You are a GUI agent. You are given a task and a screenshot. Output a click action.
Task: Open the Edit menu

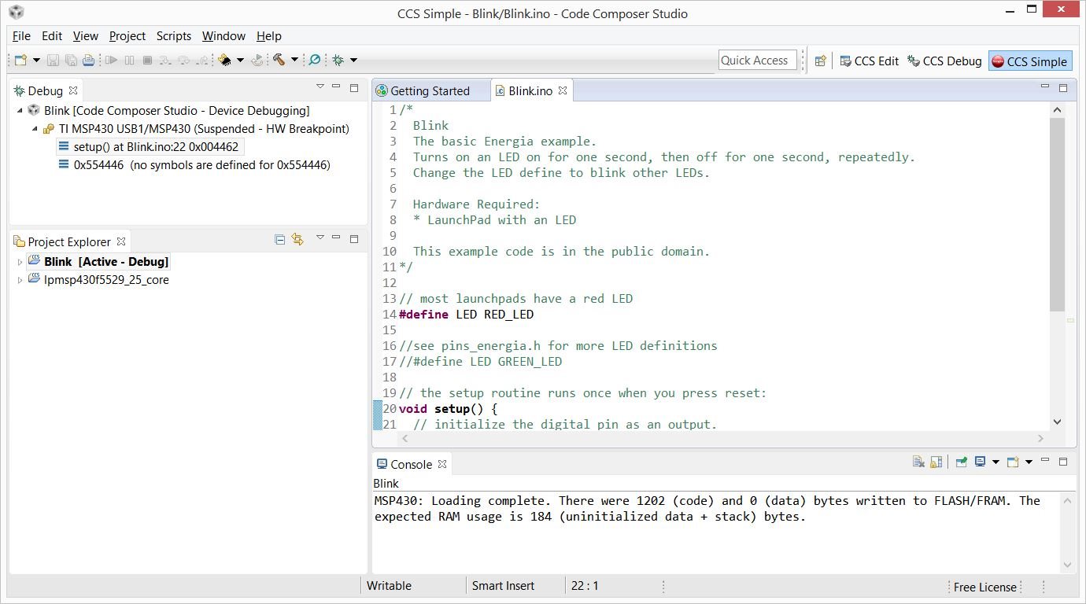[52, 36]
